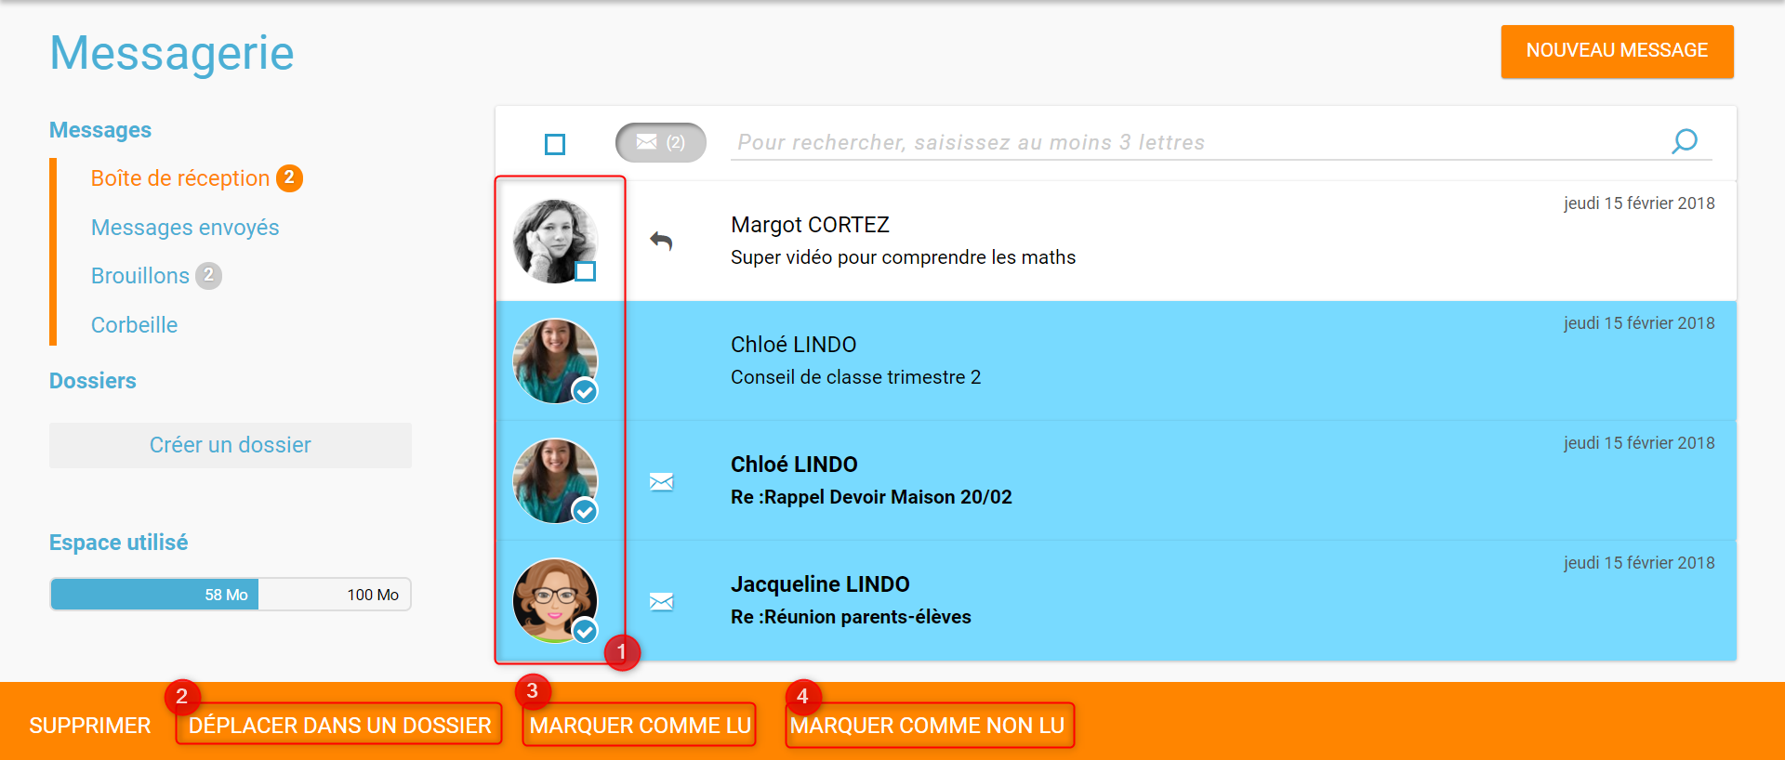Open the Brouillons folder
This screenshot has height=760, width=1785.
point(140,276)
